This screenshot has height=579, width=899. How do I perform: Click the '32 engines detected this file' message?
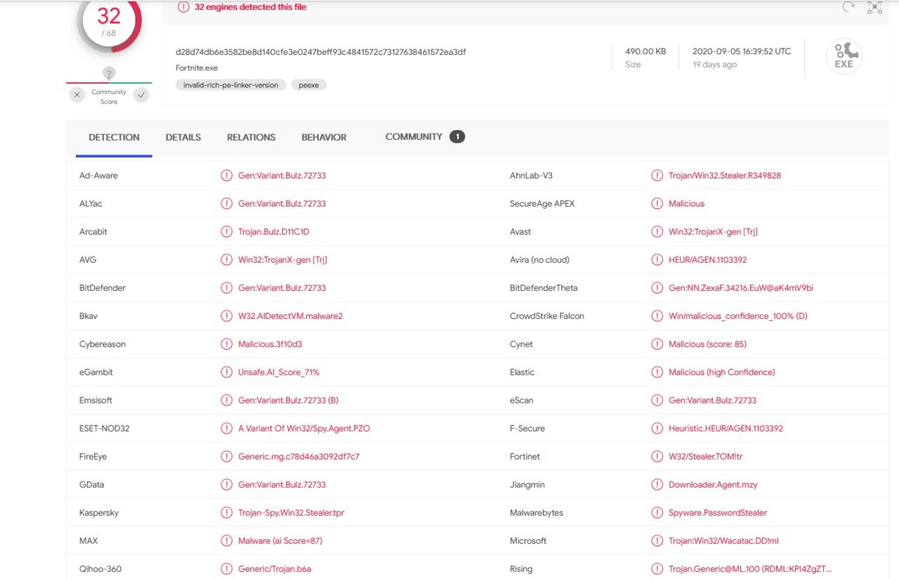coord(250,7)
